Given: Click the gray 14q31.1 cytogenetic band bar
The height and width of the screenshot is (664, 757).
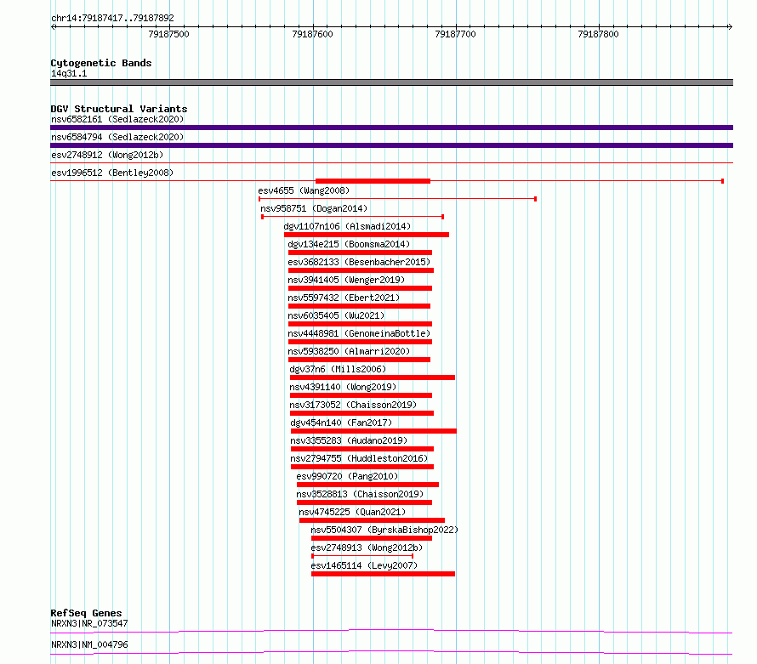Looking at the screenshot, I should click(391, 82).
